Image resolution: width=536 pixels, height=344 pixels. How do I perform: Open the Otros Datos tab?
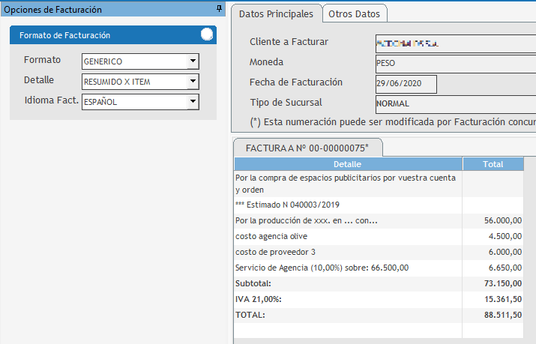pos(355,14)
